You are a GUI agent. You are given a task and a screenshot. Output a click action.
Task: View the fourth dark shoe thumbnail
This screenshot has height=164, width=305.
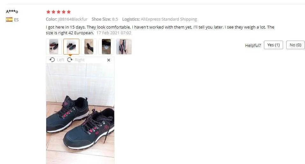[x=106, y=47]
